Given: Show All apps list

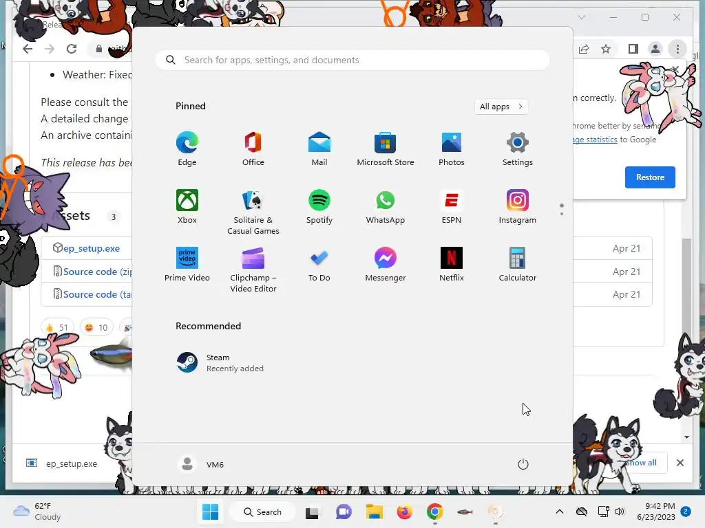Looking at the screenshot, I should pyautogui.click(x=501, y=107).
